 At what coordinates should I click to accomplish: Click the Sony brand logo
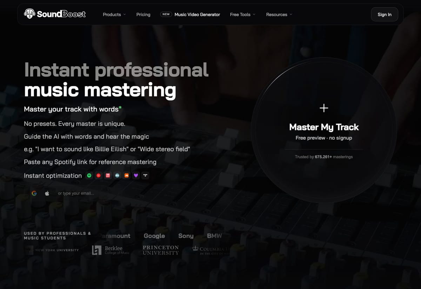coord(186,236)
